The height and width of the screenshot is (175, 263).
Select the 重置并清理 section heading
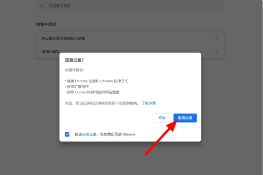point(46,24)
